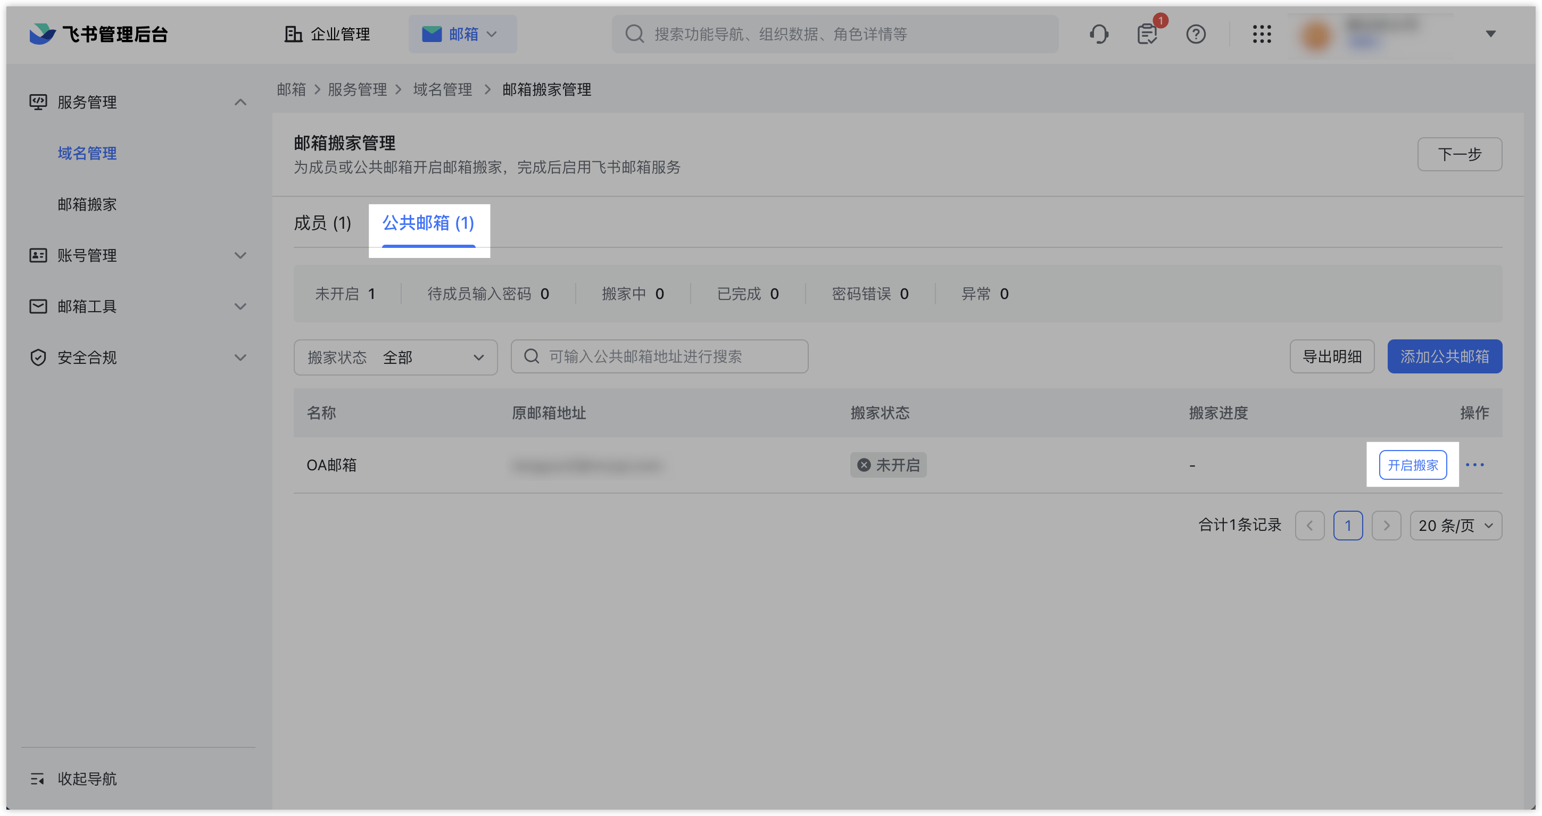Open the task list notification icon

(1146, 34)
